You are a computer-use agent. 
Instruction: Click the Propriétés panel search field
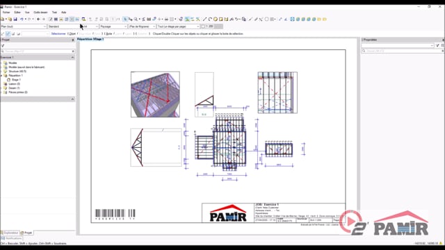pyautogui.click(x=403, y=51)
